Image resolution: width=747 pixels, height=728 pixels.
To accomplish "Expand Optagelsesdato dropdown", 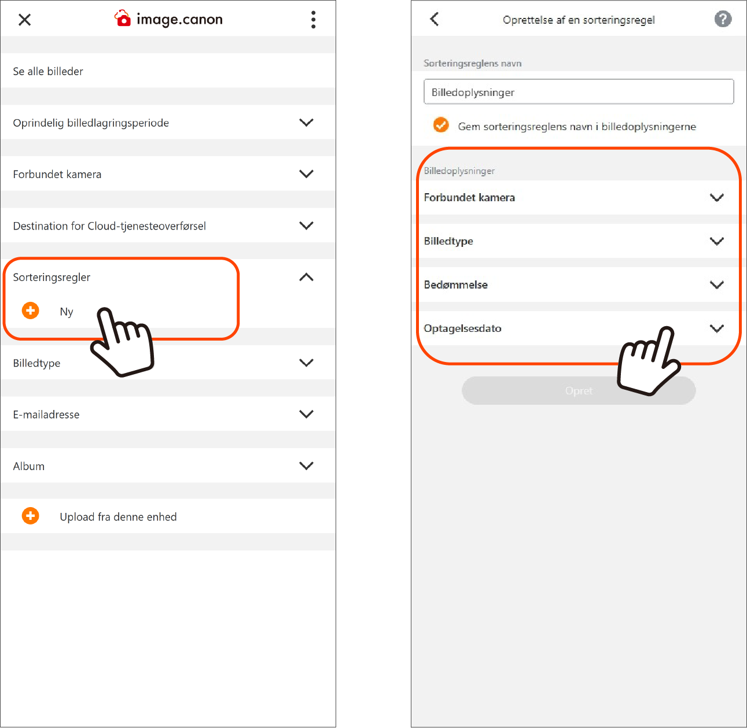I will pos(579,328).
